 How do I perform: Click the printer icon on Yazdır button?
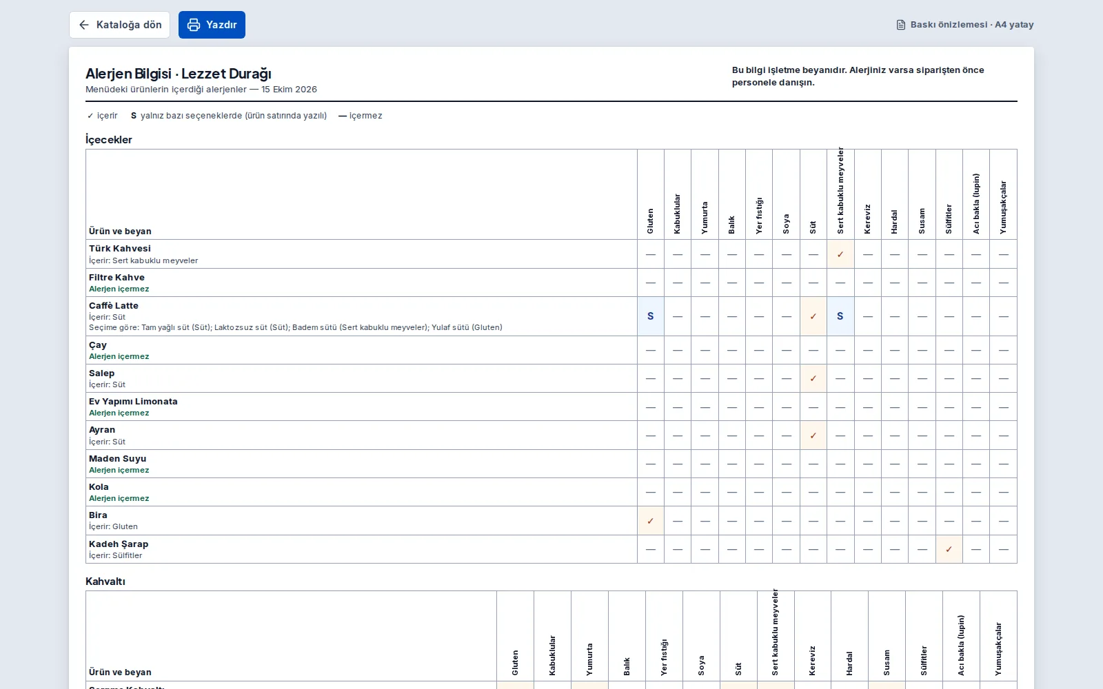tap(194, 25)
